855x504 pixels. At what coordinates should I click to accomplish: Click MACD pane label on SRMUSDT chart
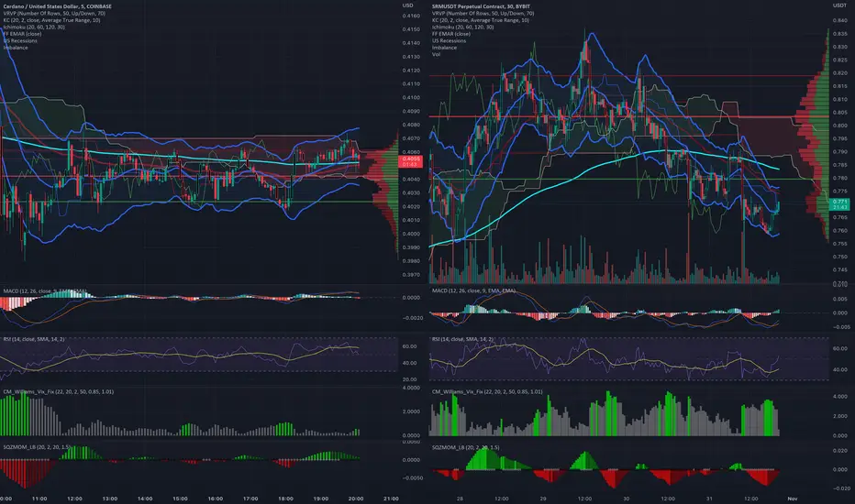coord(474,291)
